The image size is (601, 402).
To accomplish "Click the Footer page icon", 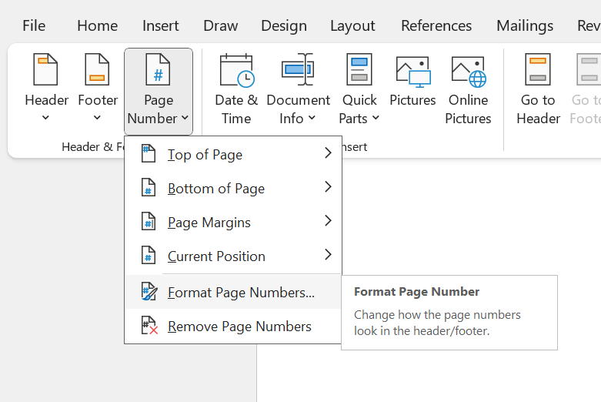I will click(x=97, y=69).
